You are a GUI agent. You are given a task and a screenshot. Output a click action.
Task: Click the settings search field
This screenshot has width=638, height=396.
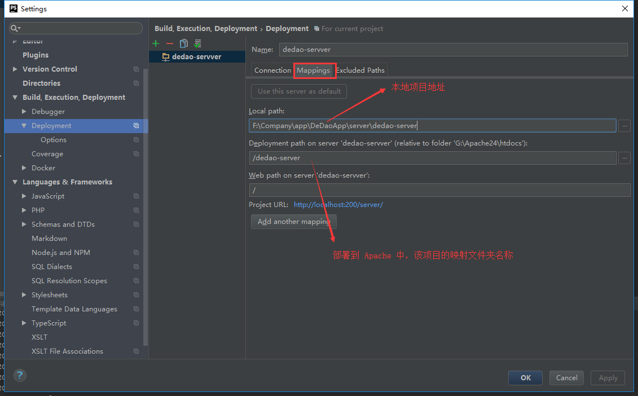pyautogui.click(x=76, y=28)
